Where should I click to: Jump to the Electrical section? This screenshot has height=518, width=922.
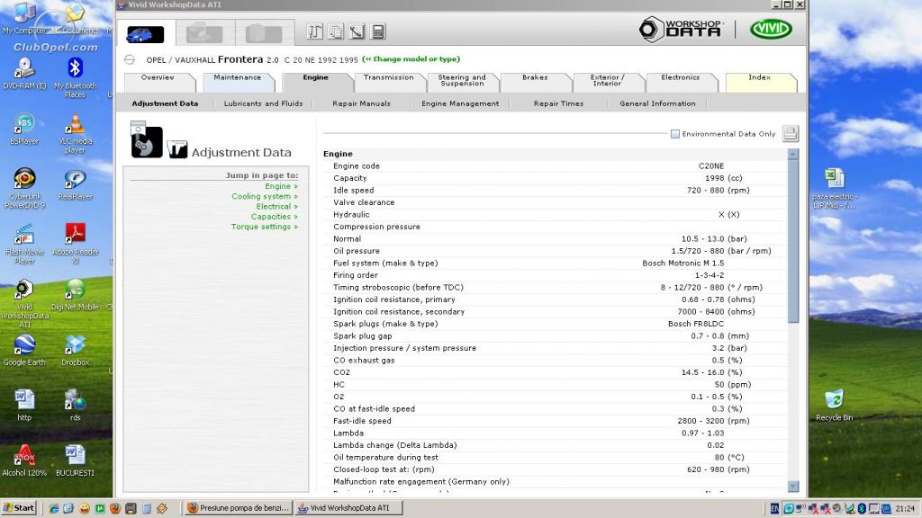277,207
